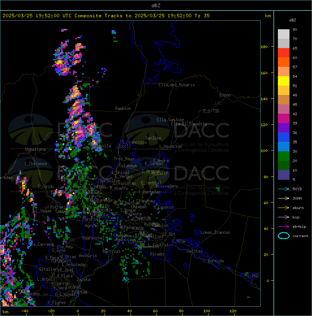Click the L_Dormida label

(213, 261)
